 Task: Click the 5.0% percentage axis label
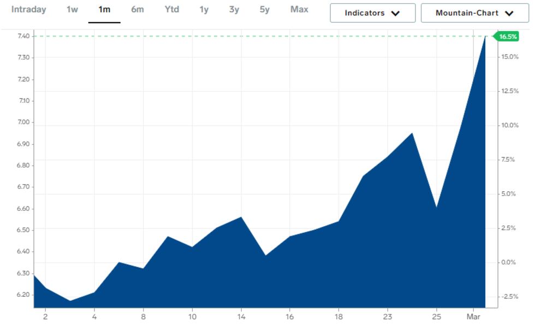point(508,193)
